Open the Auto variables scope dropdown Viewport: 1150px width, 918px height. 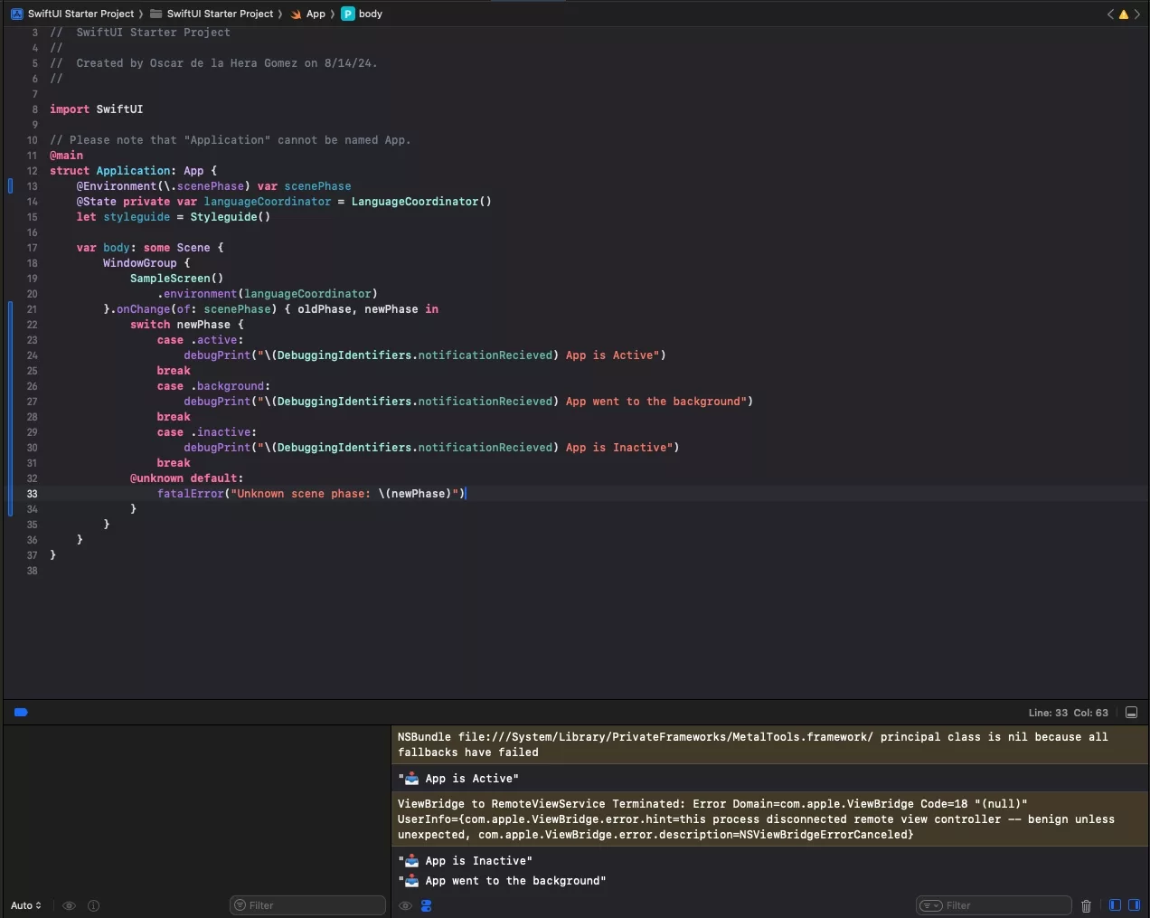click(26, 905)
